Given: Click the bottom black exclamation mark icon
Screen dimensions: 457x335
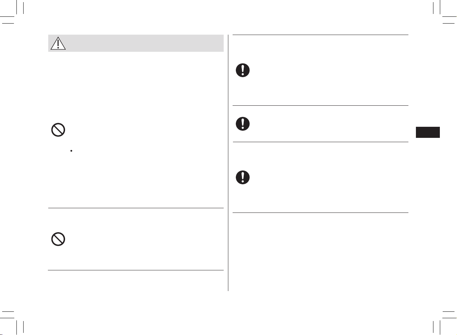Looking at the screenshot, I should point(243,177).
